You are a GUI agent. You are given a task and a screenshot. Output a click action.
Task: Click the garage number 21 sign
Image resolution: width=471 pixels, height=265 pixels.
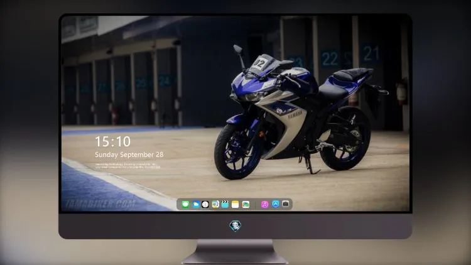click(371, 54)
